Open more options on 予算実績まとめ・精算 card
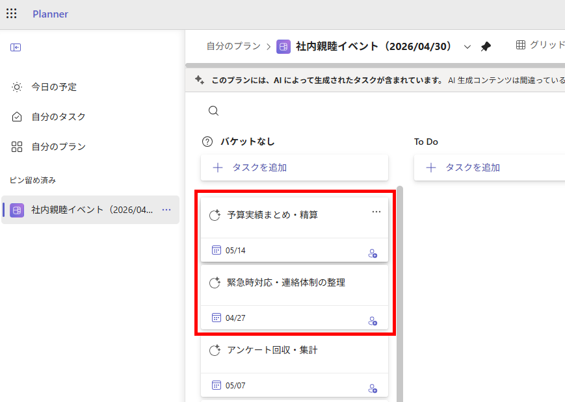Screen dimensions: 565x402 coord(376,212)
